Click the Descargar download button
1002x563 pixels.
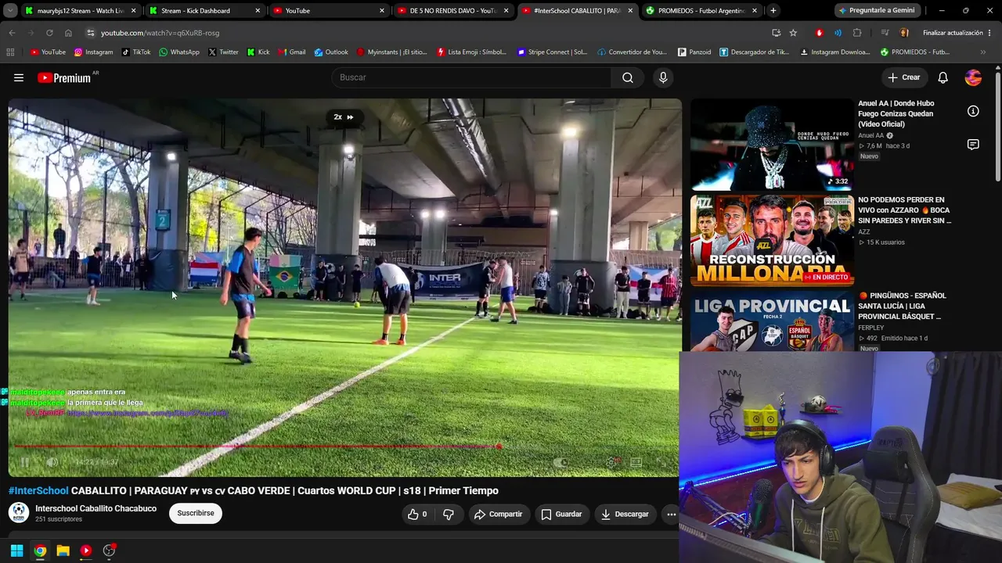coord(625,514)
